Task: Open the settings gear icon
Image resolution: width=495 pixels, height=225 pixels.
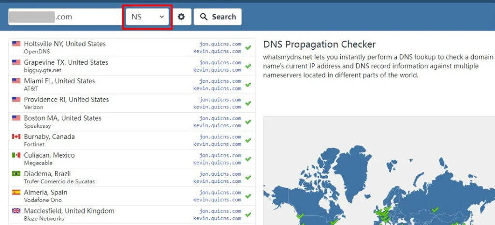Action: 181,17
